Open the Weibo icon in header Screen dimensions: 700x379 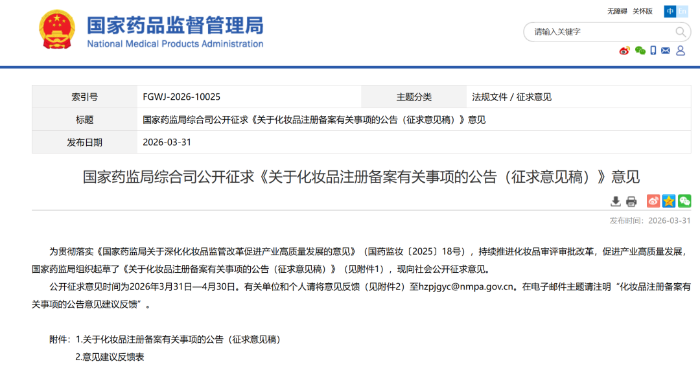[625, 51]
